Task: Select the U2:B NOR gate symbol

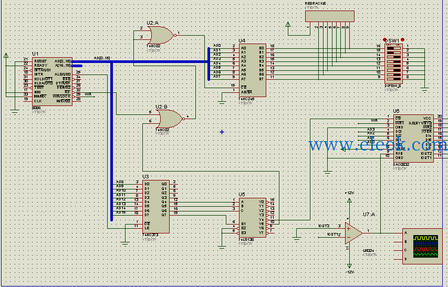Action: coord(170,119)
